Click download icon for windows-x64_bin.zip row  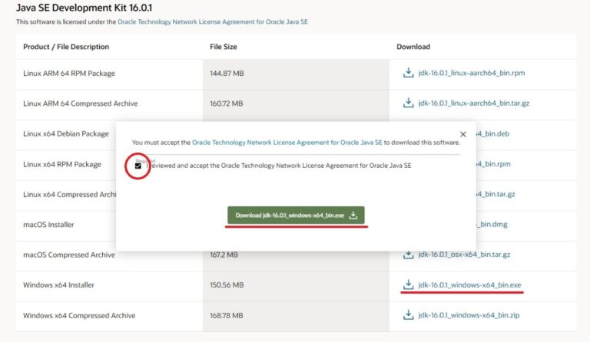(408, 314)
